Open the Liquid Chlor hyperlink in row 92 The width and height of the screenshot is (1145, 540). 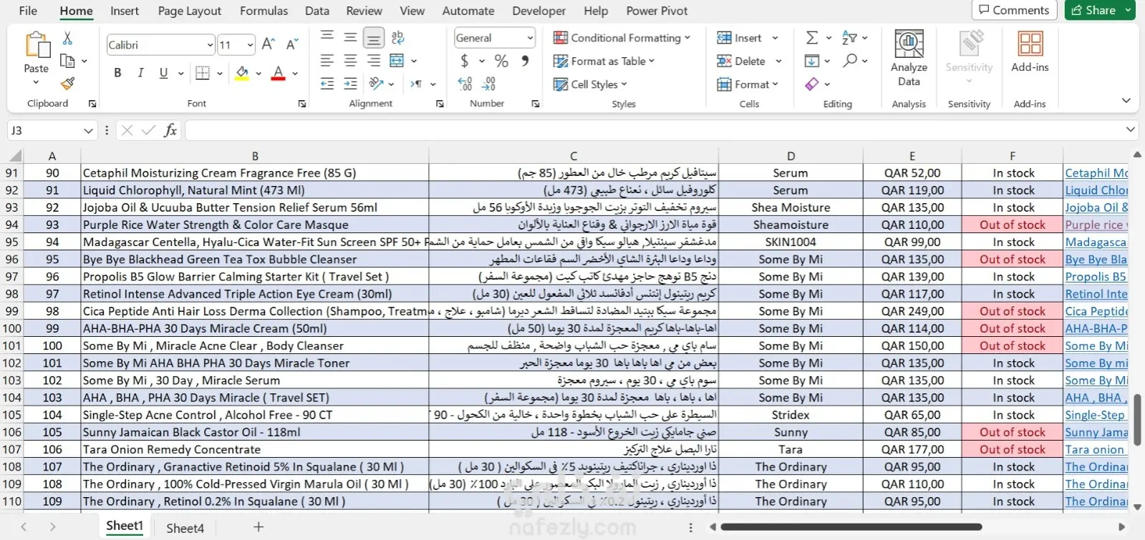1096,190
